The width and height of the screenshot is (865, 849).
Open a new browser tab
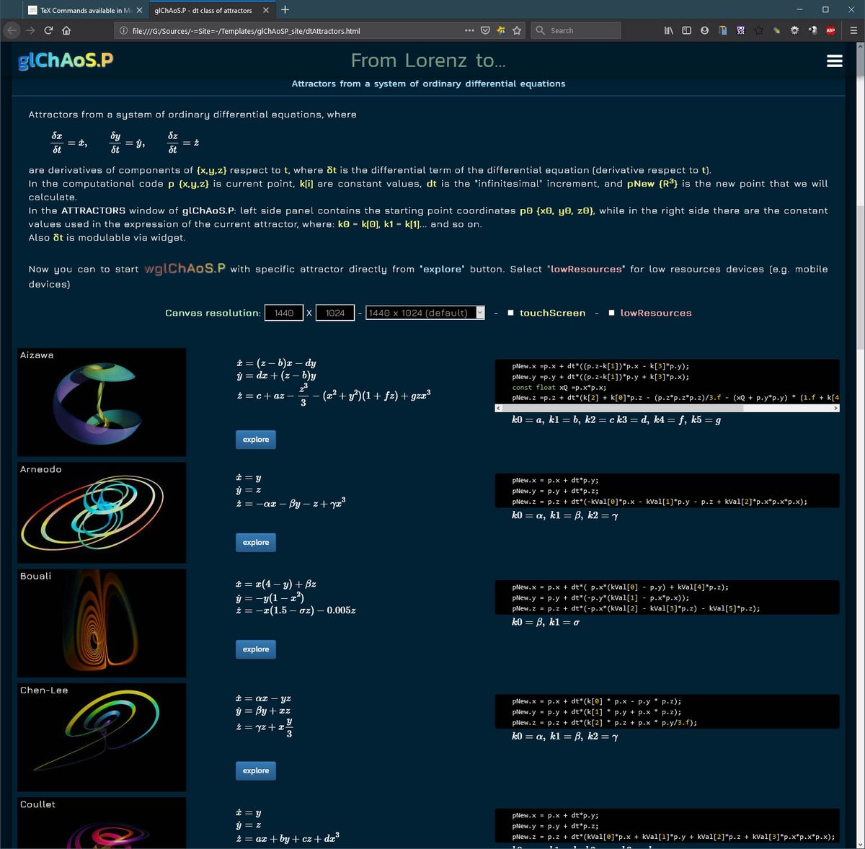285,9
